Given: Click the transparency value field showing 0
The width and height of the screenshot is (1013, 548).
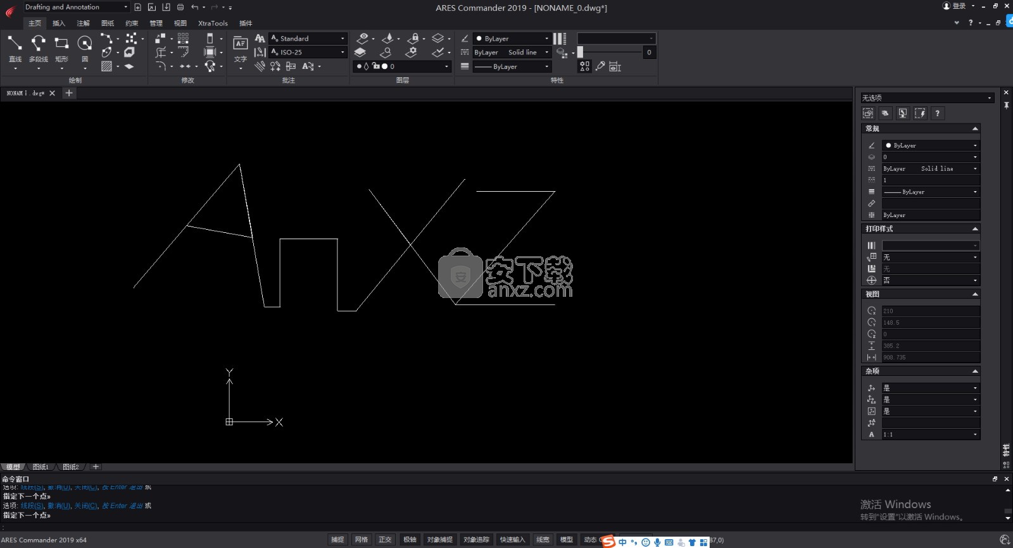Looking at the screenshot, I should [649, 53].
